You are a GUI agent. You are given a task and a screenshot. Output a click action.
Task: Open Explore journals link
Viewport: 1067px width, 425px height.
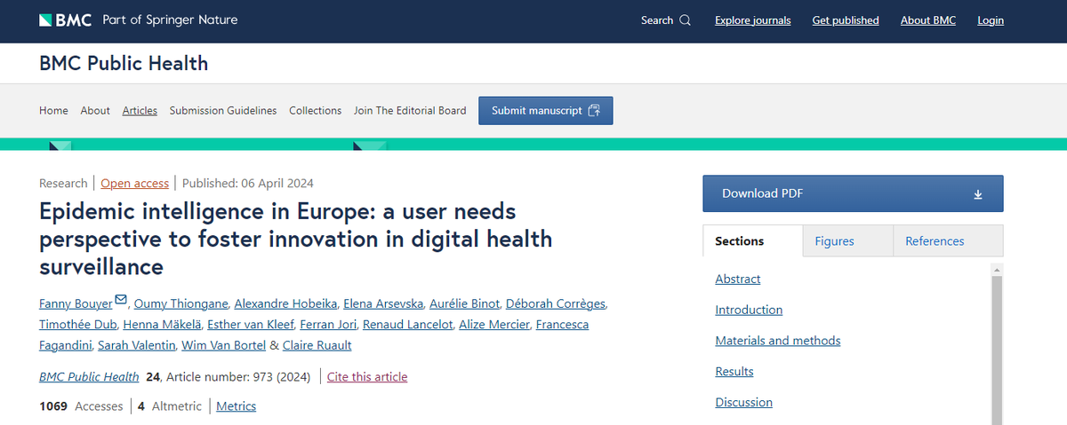tap(752, 20)
